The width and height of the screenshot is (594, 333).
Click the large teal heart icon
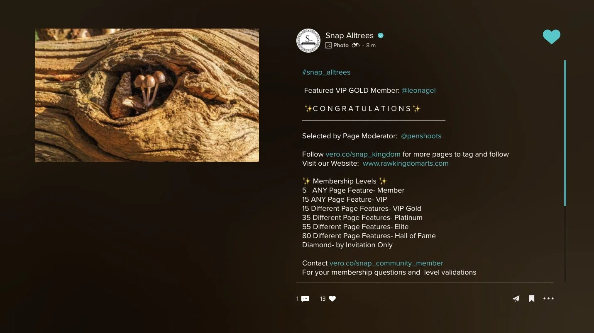[x=551, y=37]
